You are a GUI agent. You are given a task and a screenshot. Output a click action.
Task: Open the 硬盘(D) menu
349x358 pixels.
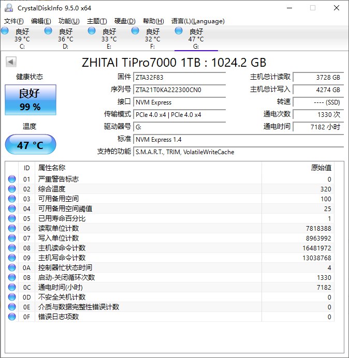[x=125, y=21]
